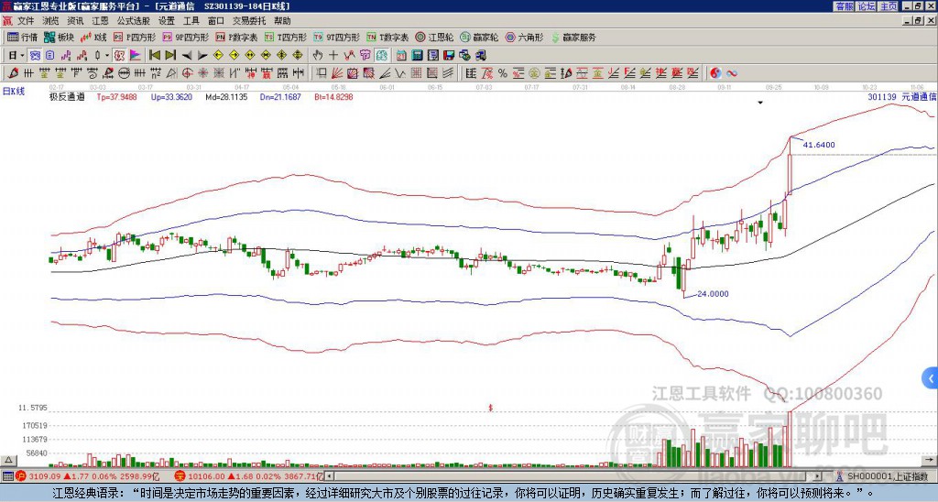Image resolution: width=938 pixels, height=502 pixels.
Task: Click the 板块 sector icon button
Action: pos(59,37)
